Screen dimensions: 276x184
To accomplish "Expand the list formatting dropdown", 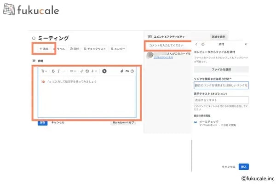I will (72, 71).
